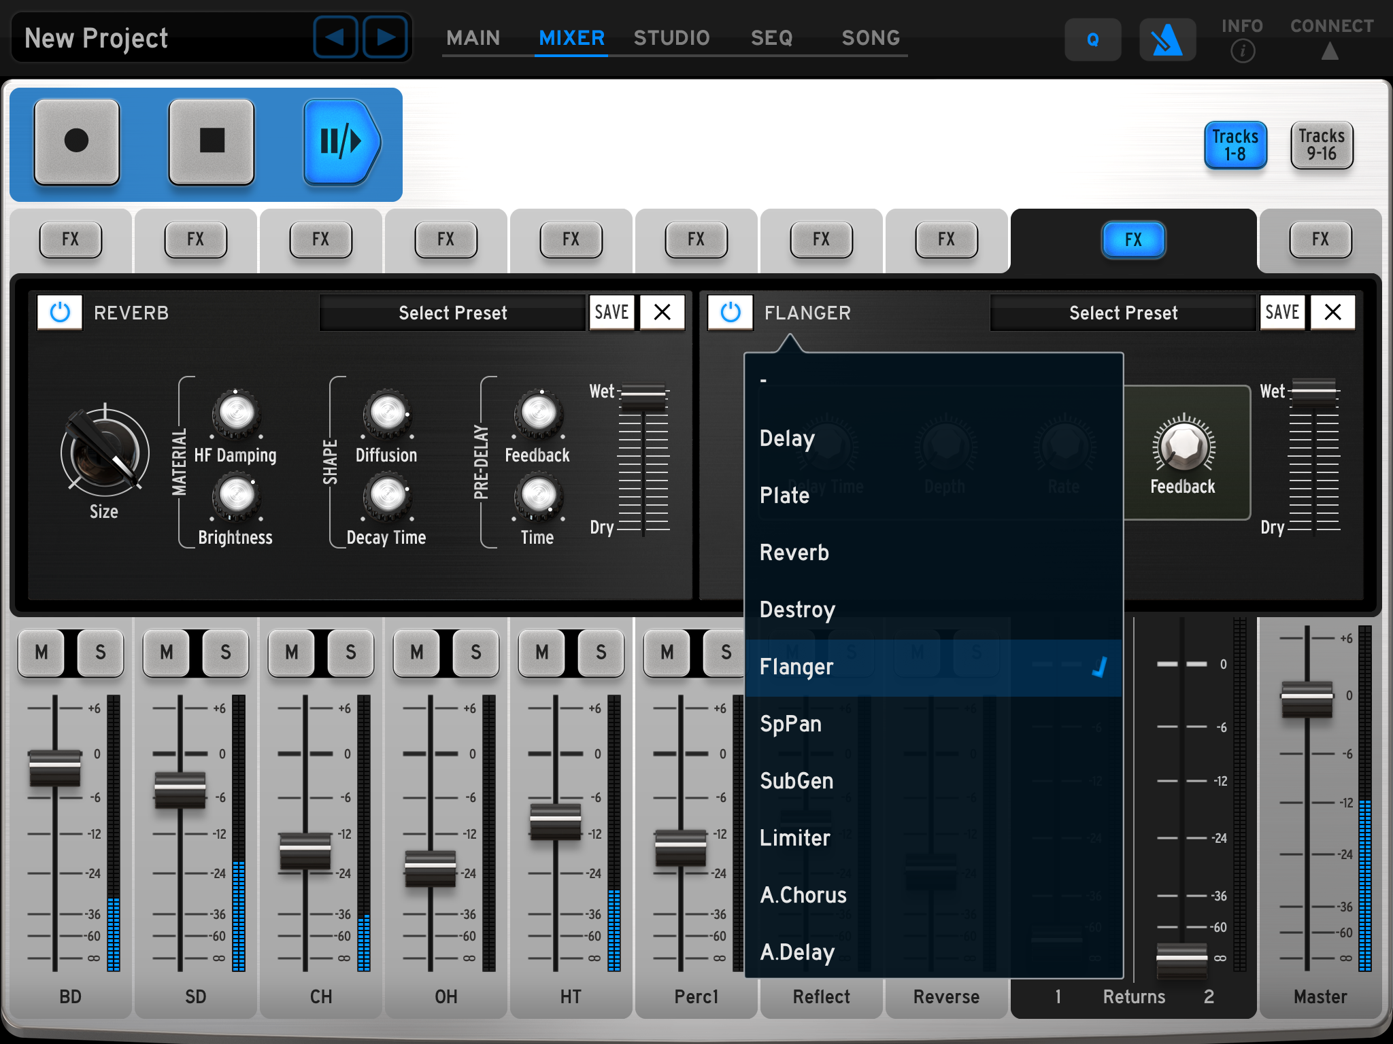Switch to the MIXER tab
Screen dimensions: 1393x1044
pos(571,38)
